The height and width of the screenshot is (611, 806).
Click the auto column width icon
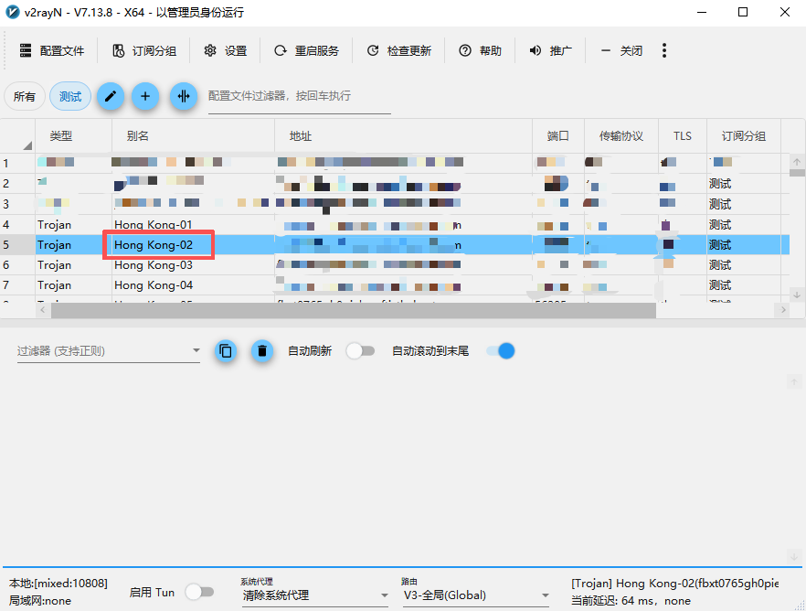pos(184,96)
